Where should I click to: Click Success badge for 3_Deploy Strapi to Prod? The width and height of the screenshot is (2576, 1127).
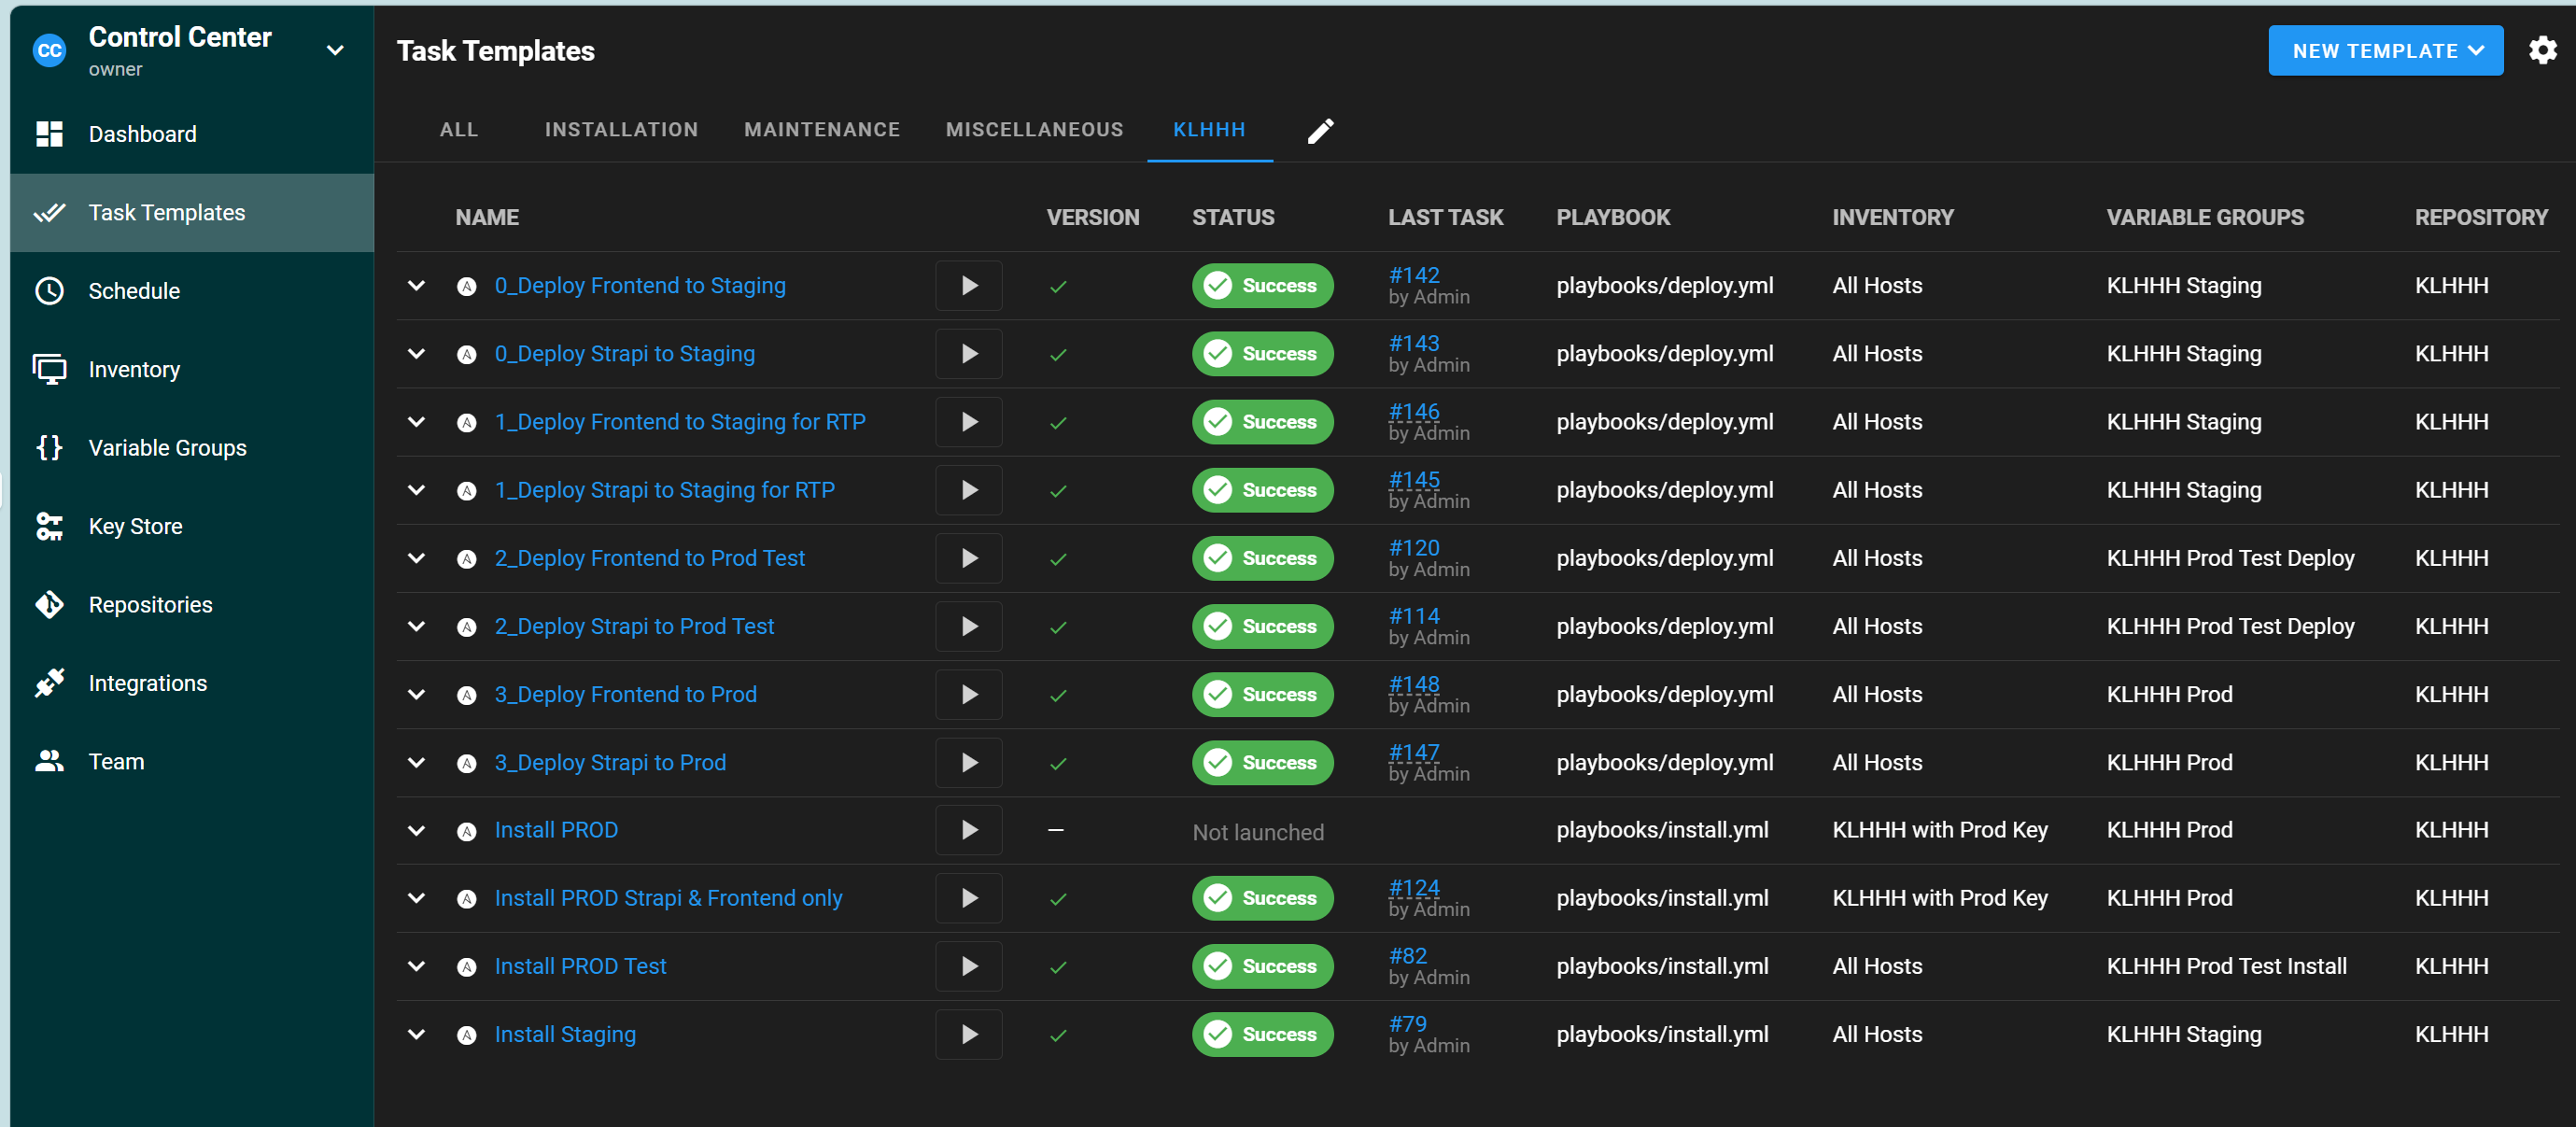(x=1262, y=762)
